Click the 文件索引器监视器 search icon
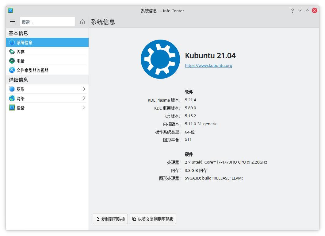 pos(12,70)
